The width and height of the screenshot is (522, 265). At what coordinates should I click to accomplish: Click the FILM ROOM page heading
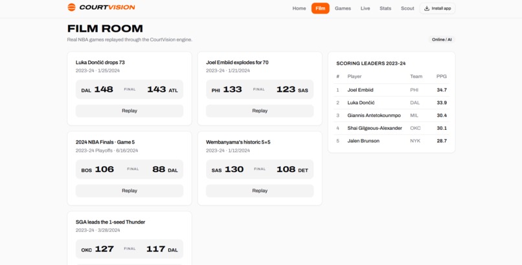click(x=105, y=28)
